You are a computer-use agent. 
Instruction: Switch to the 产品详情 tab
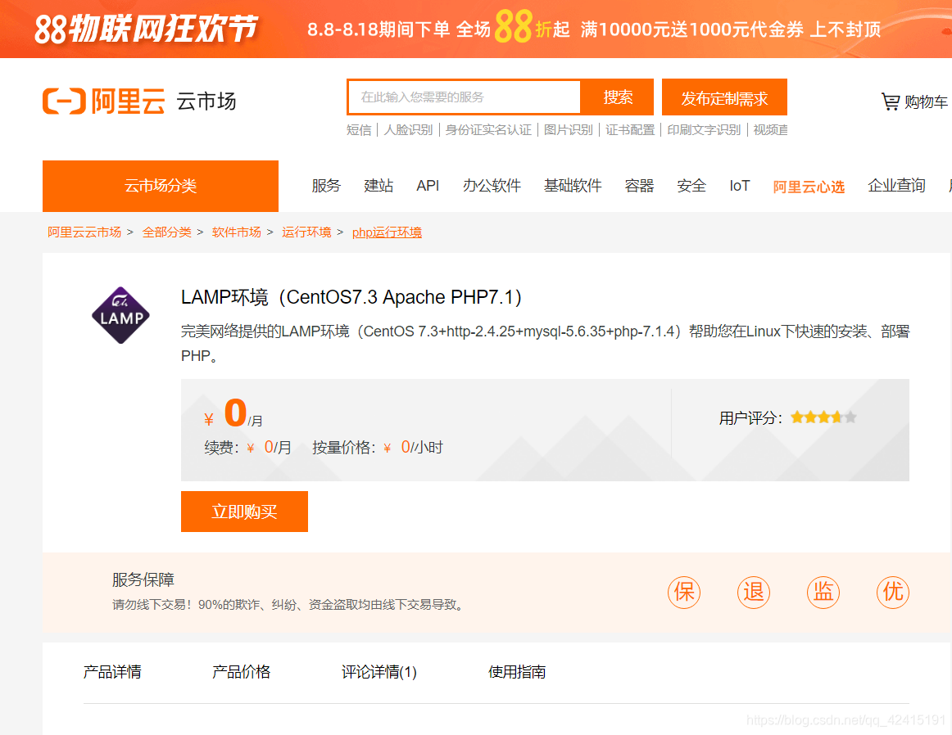[112, 672]
